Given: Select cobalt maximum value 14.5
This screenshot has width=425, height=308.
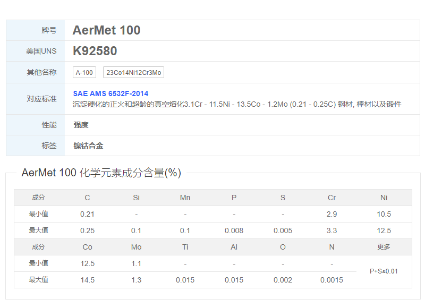Looking at the screenshot, I should tap(87, 280).
